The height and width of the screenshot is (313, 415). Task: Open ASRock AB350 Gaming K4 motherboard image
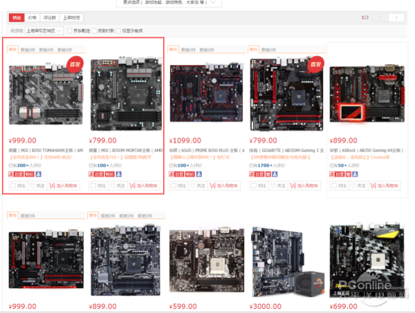pos(367,93)
